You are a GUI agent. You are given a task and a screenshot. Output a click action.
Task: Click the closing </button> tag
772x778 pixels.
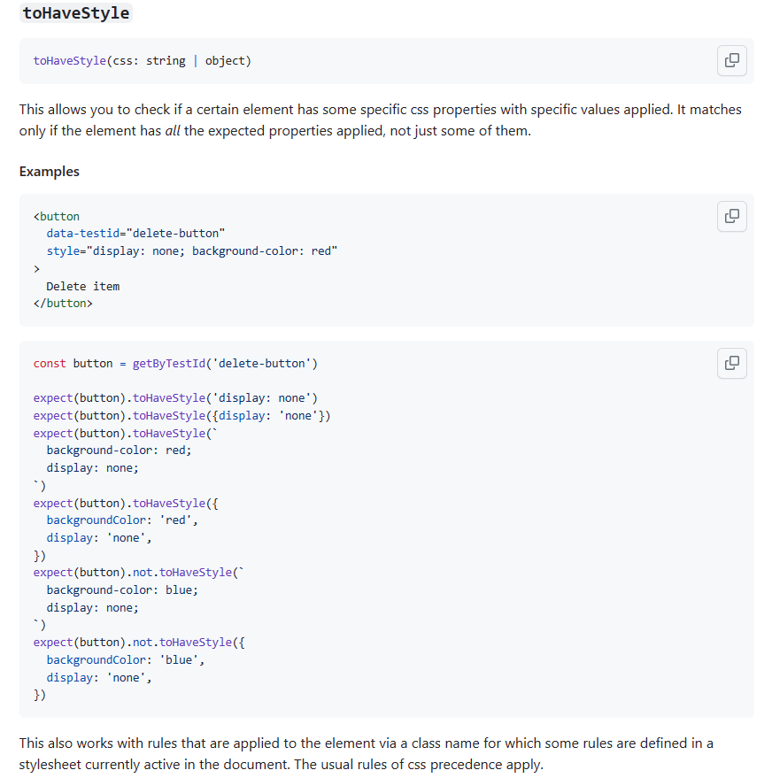[63, 304]
